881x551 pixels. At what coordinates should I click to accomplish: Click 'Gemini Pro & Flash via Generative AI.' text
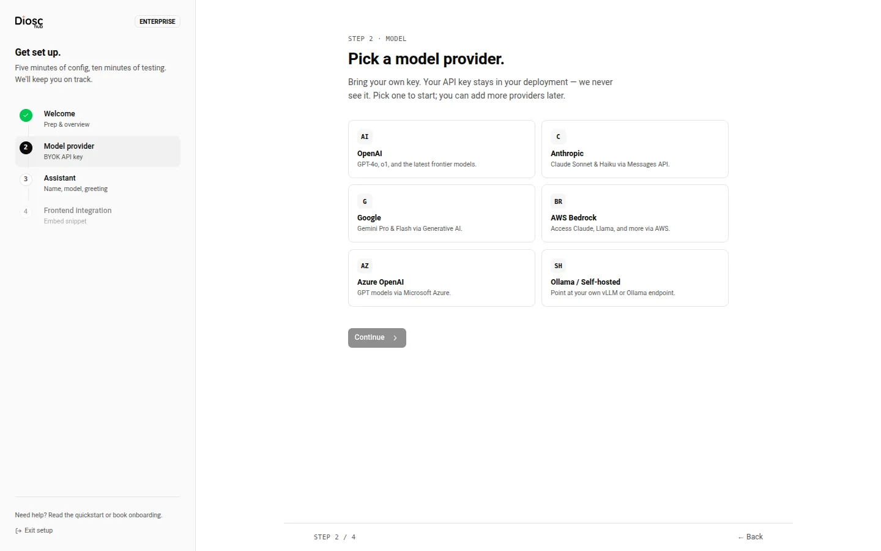(410, 228)
